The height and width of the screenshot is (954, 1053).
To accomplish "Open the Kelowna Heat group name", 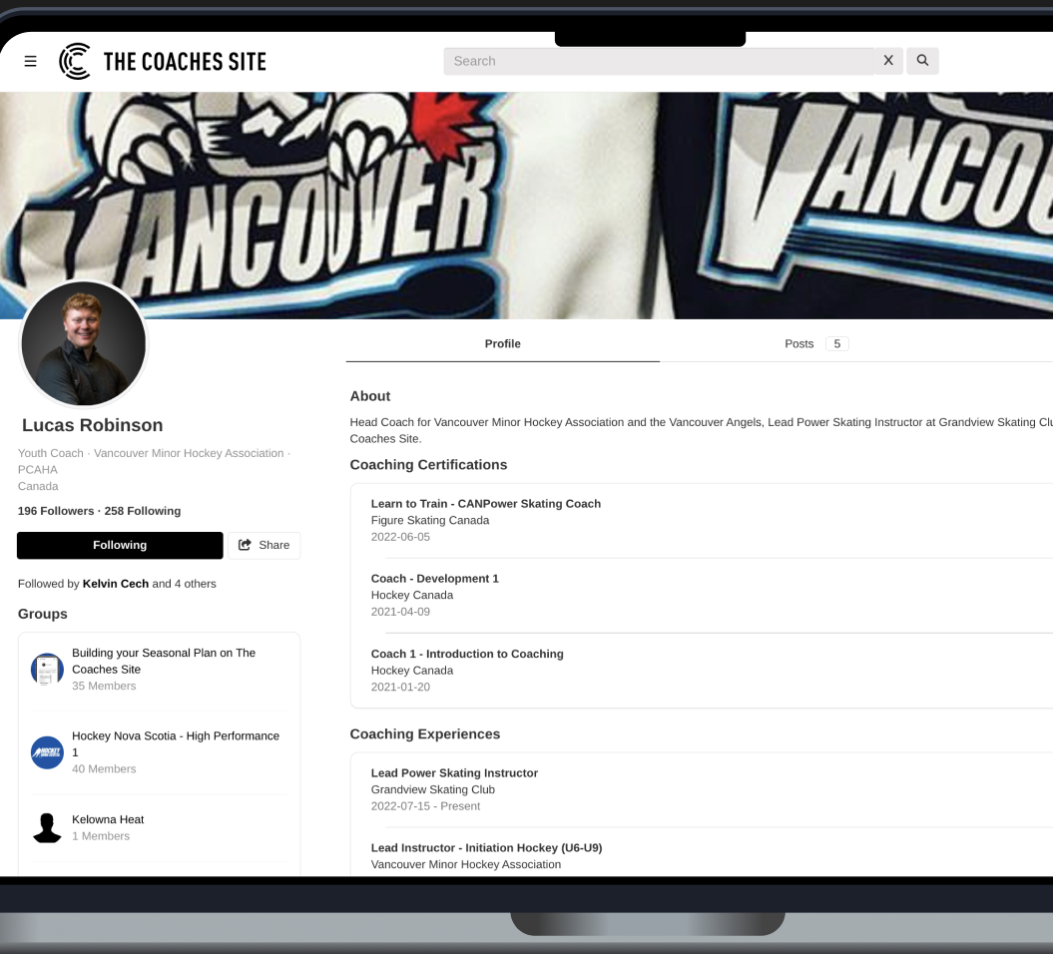I will 108,819.
